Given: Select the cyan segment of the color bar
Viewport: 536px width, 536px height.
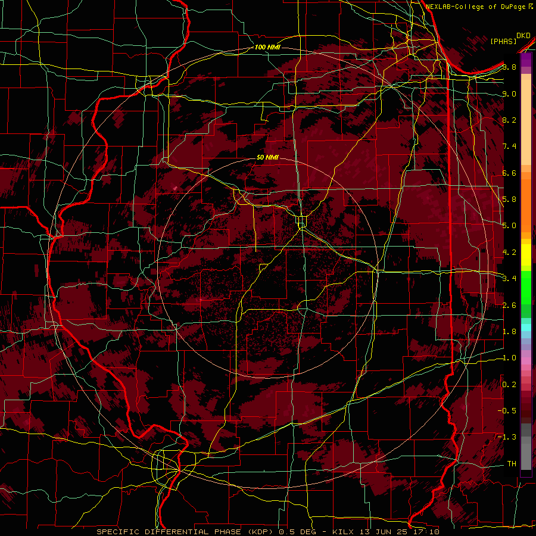Looking at the screenshot, I should coord(526,328).
